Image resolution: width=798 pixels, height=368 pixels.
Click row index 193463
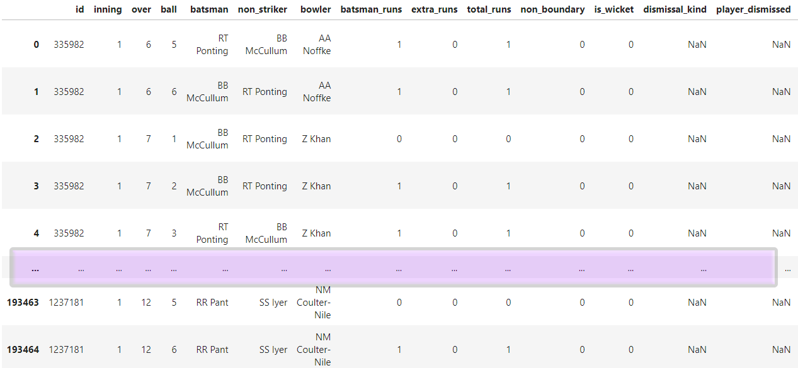(x=23, y=303)
